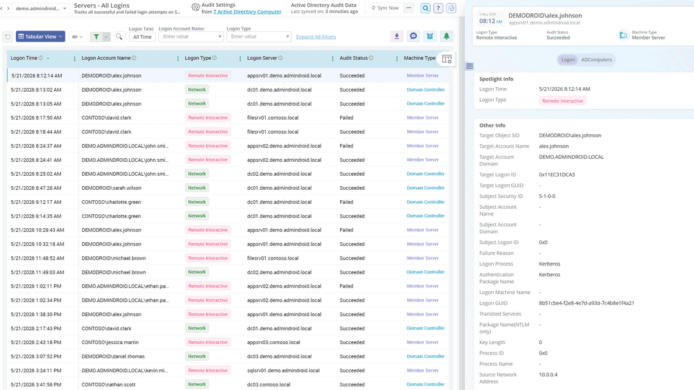Toggle the eye visibility dropdown
Screen dimensions: 694x390
(78, 37)
